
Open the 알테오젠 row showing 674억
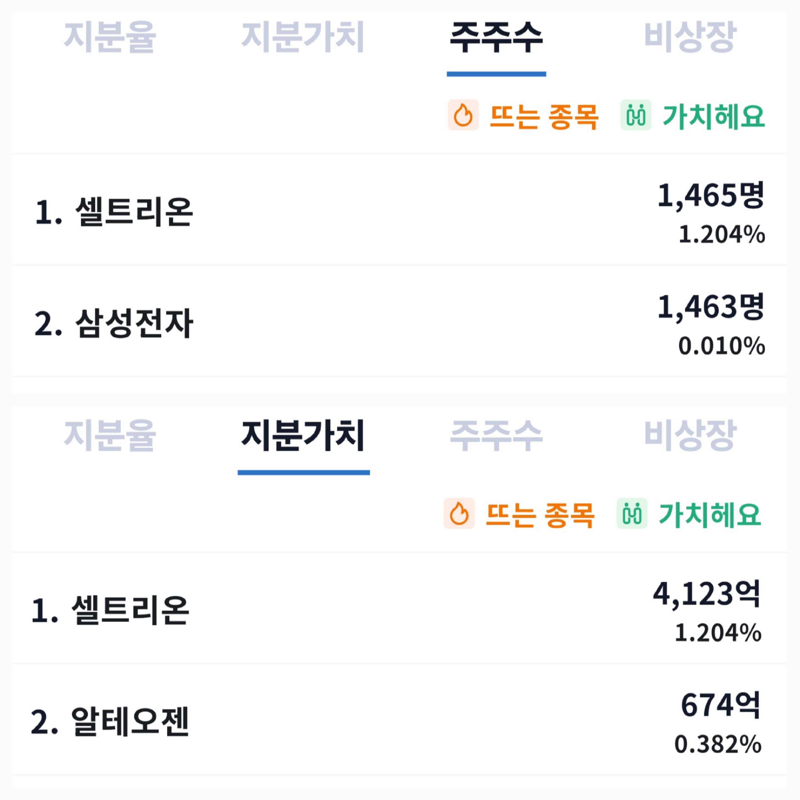pyautogui.click(x=400, y=720)
